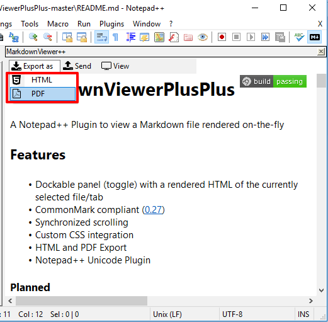Viewport: 328px width, 322px height.
Task: Click the macro Playback icon
Action: tap(251, 37)
